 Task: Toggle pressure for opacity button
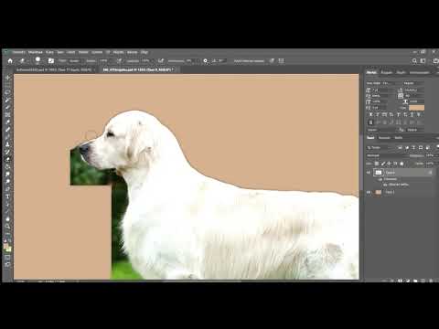[119, 61]
